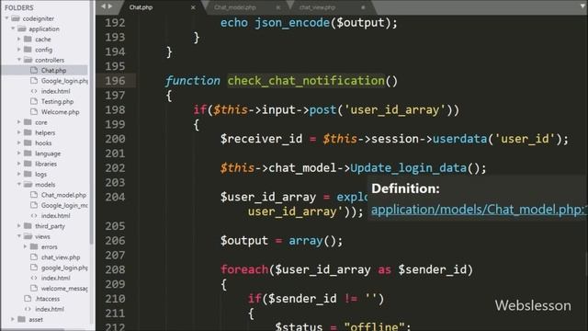Collapse the controllers folder arrow
Image resolution: width=588 pixels, height=331 pixels.
[18, 60]
